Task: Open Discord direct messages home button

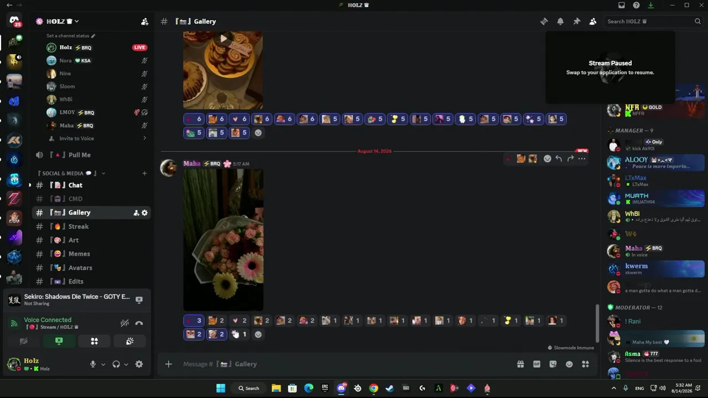Action: 14,21
